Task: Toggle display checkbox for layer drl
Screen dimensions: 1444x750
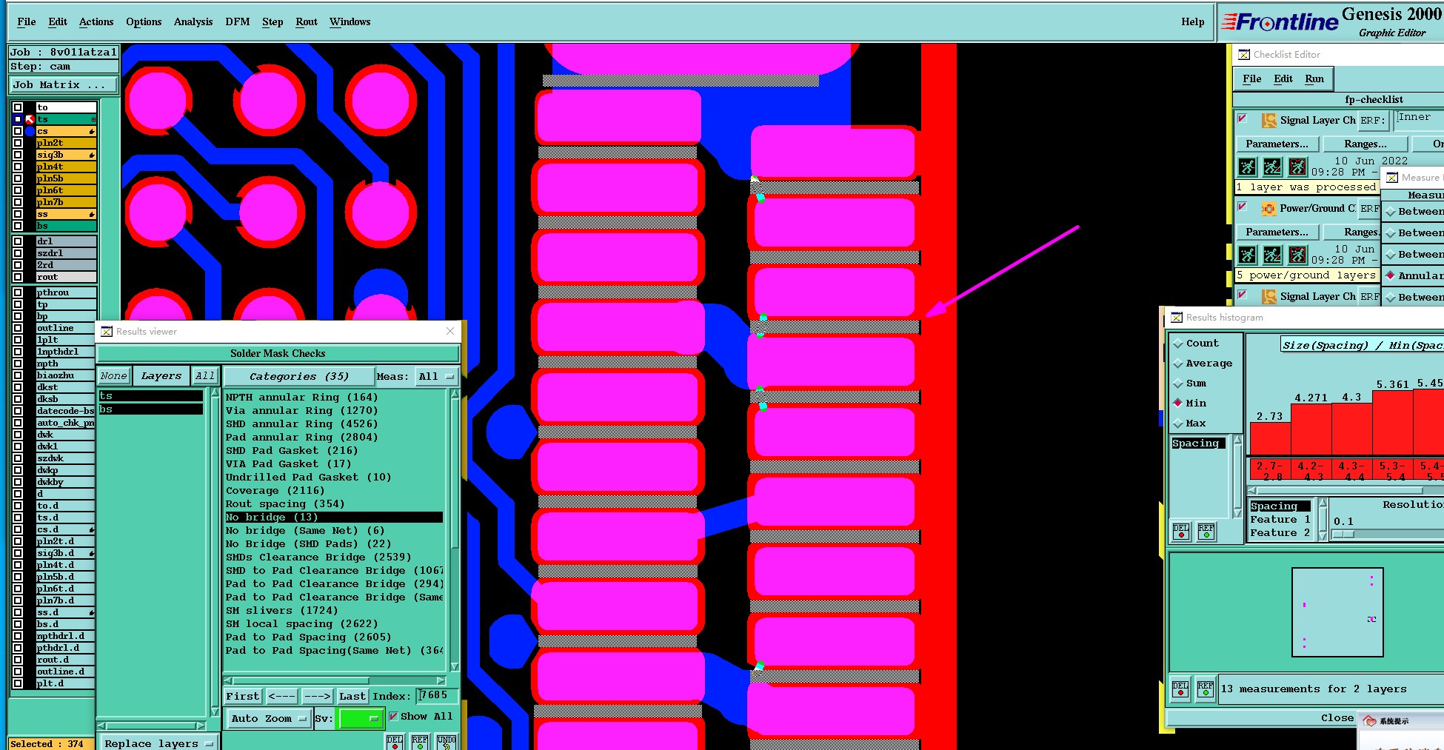Action: pyautogui.click(x=18, y=241)
